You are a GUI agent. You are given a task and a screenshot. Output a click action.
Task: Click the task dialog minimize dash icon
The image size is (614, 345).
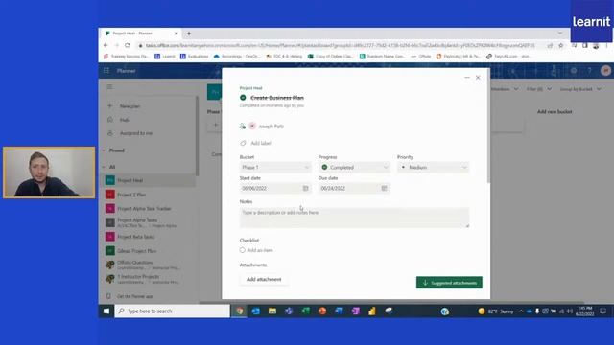(467, 78)
